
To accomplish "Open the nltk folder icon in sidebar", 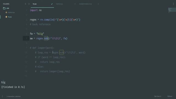I will (x=4, y=8).
